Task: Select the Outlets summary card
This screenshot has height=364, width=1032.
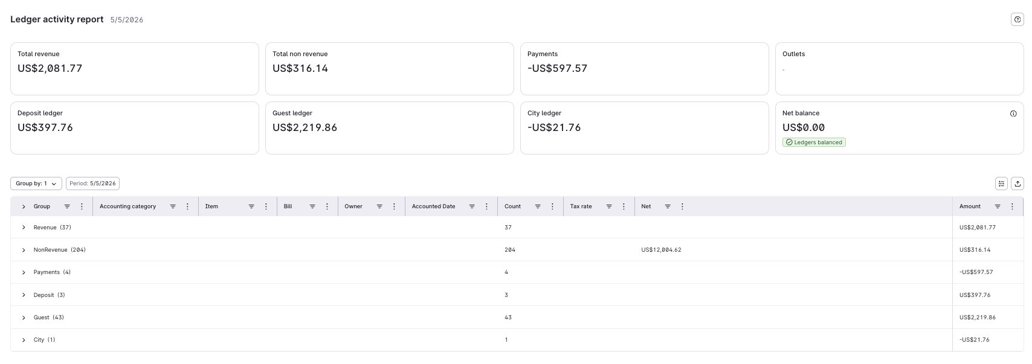Action: click(x=900, y=69)
